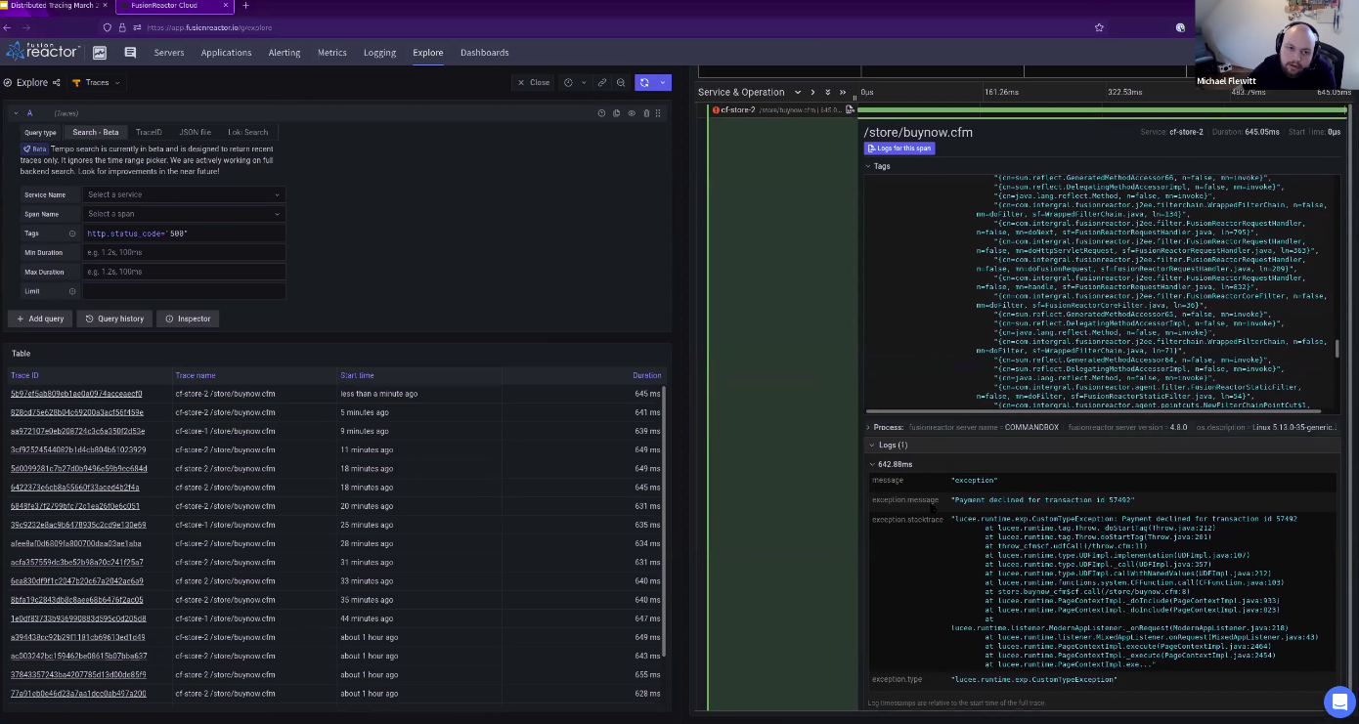
Task: Open trace 5b97ef5ab809cb1ae0a0974acceaecf0
Action: 76,394
